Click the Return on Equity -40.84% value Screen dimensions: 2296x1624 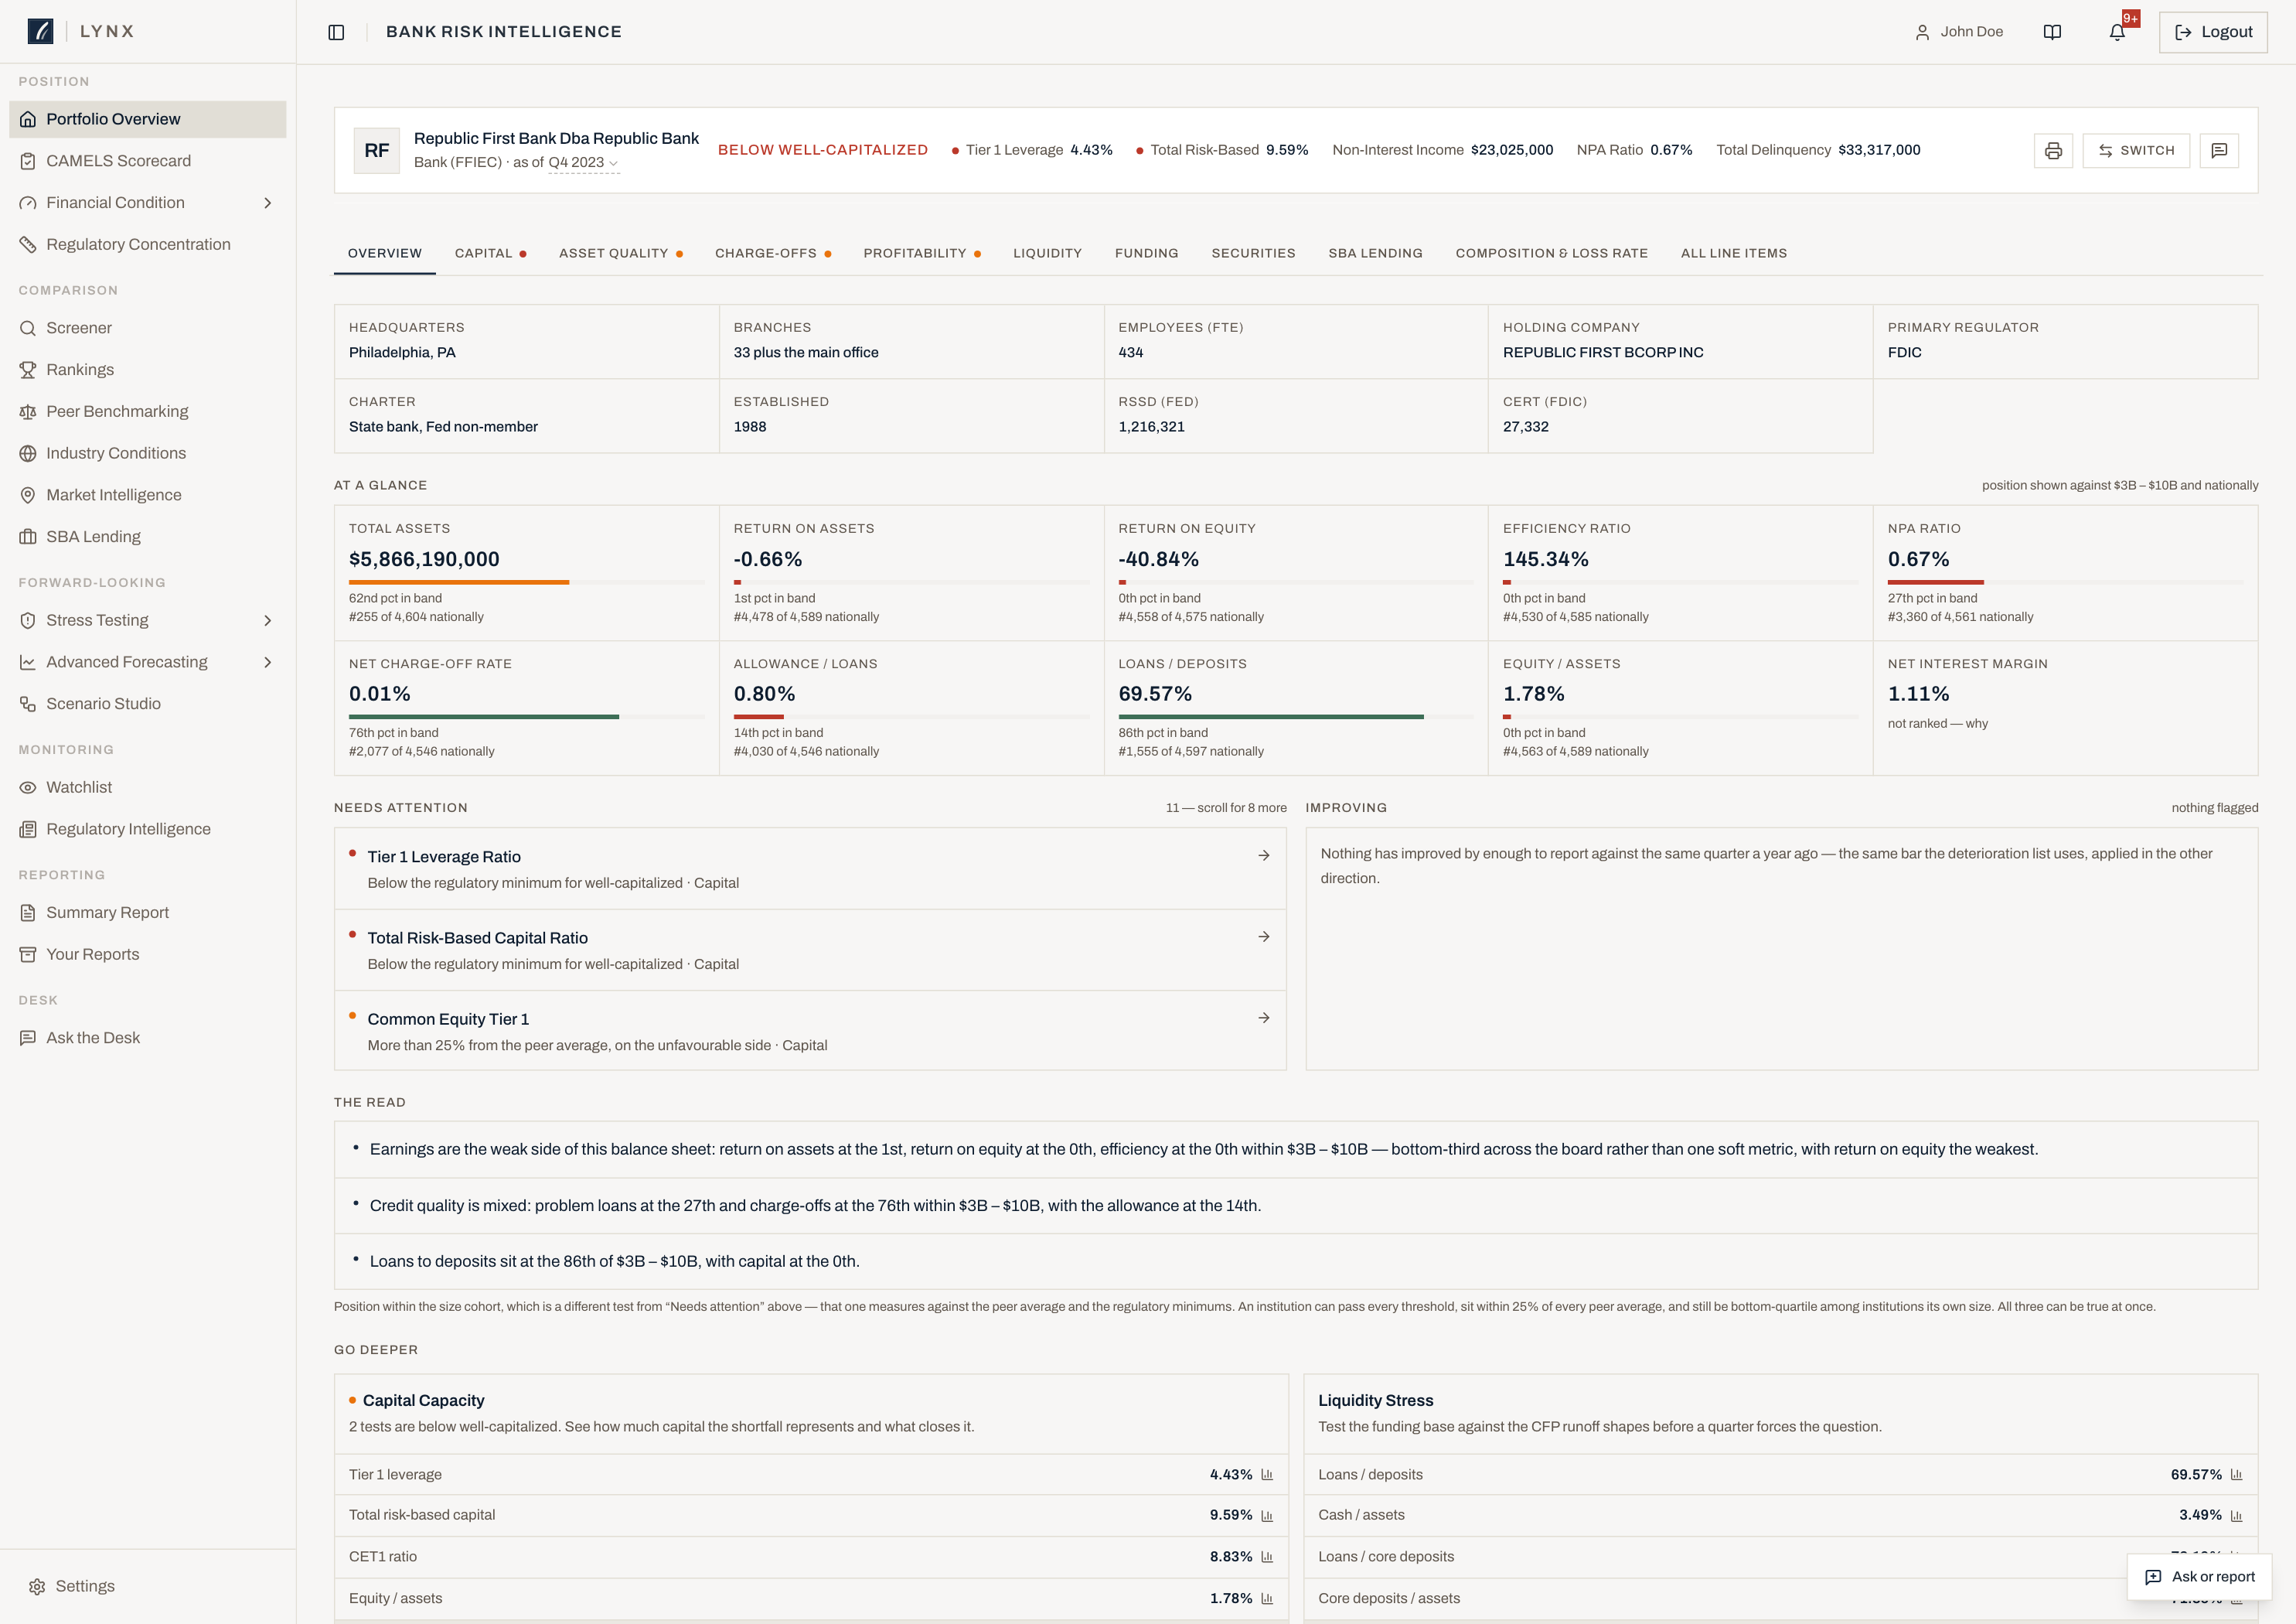click(x=1158, y=559)
